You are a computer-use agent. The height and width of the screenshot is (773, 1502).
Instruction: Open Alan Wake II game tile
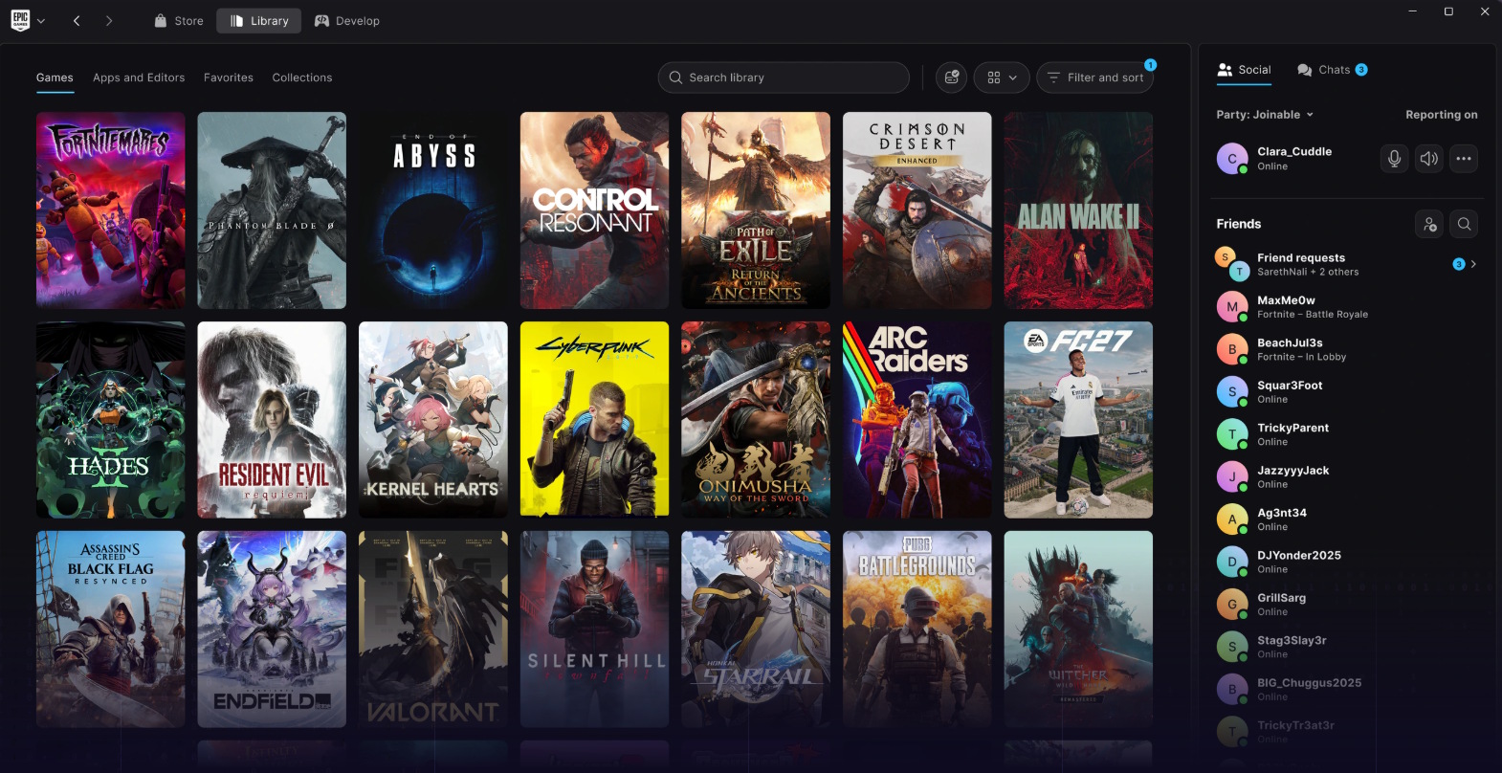coord(1078,210)
